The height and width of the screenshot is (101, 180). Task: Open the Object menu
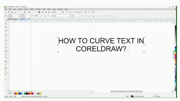point(26,9)
